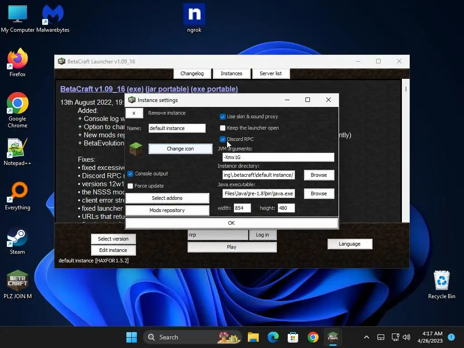Open Mods repository
This screenshot has width=464, height=348.
point(167,210)
